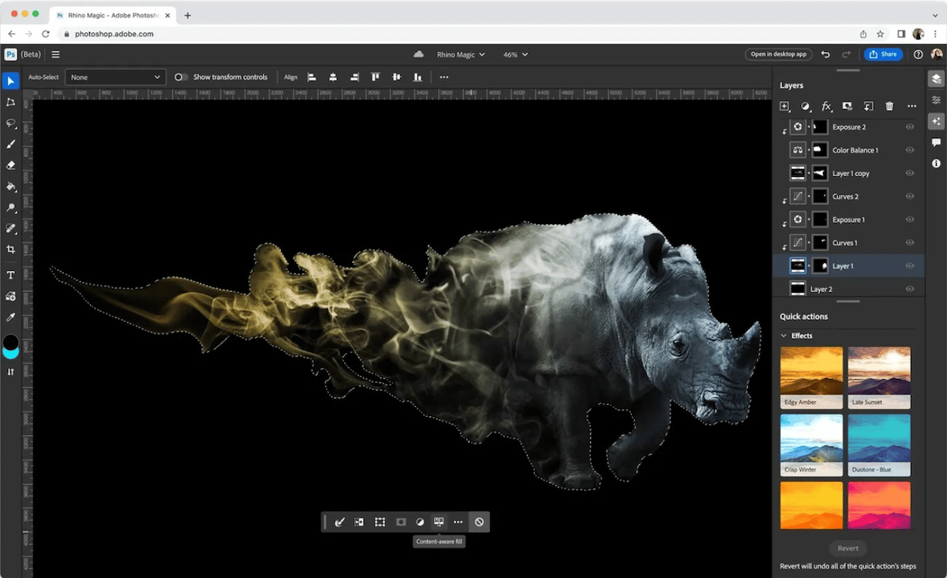The height and width of the screenshot is (578, 947).
Task: Activate the Type tool
Action: (11, 276)
